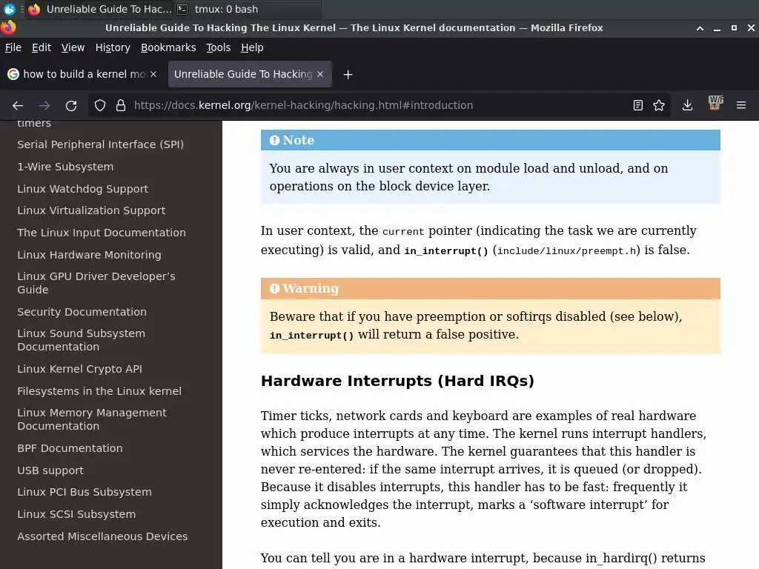Screen dimensions: 759x569
Task: View site security padlock information
Action: [121, 105]
